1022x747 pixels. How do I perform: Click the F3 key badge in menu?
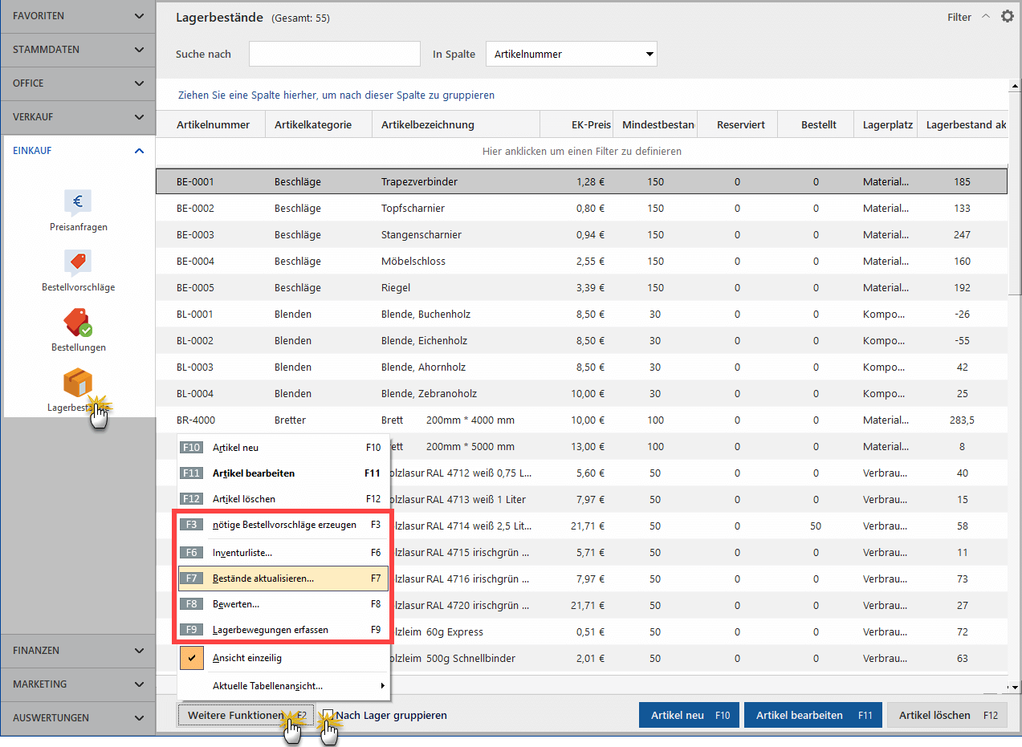point(191,525)
